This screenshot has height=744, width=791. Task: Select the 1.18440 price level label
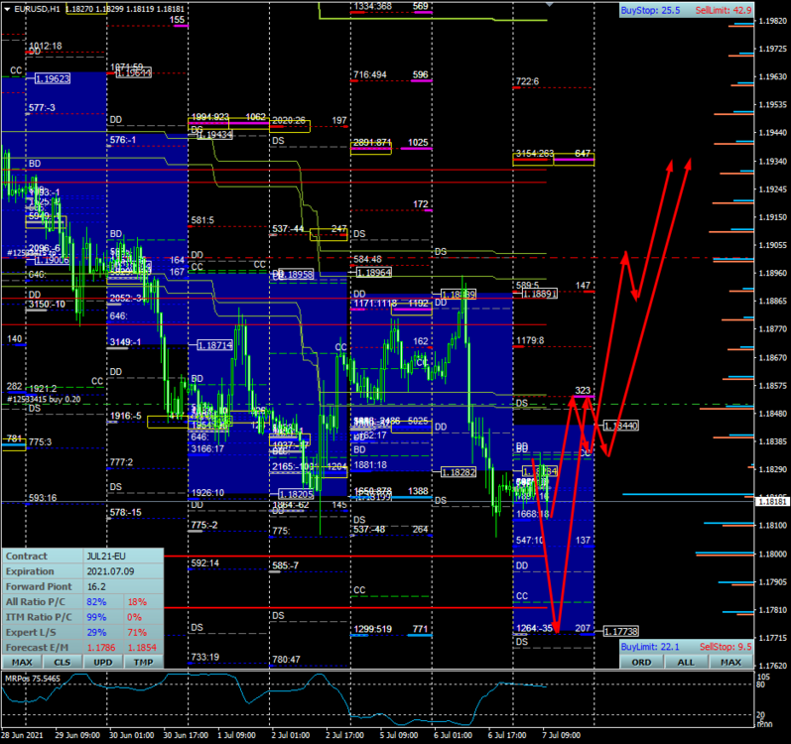pos(621,426)
